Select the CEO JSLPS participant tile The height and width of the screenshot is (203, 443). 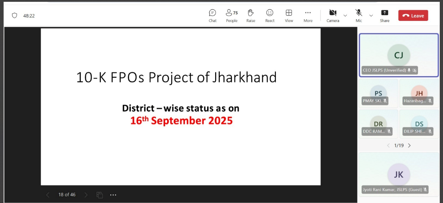pos(399,55)
